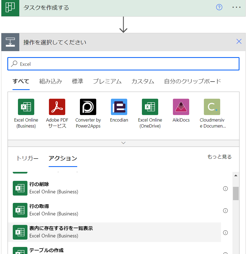Open the 自分のクリップボード tab
Screen dimensions: 249x254
(192, 81)
